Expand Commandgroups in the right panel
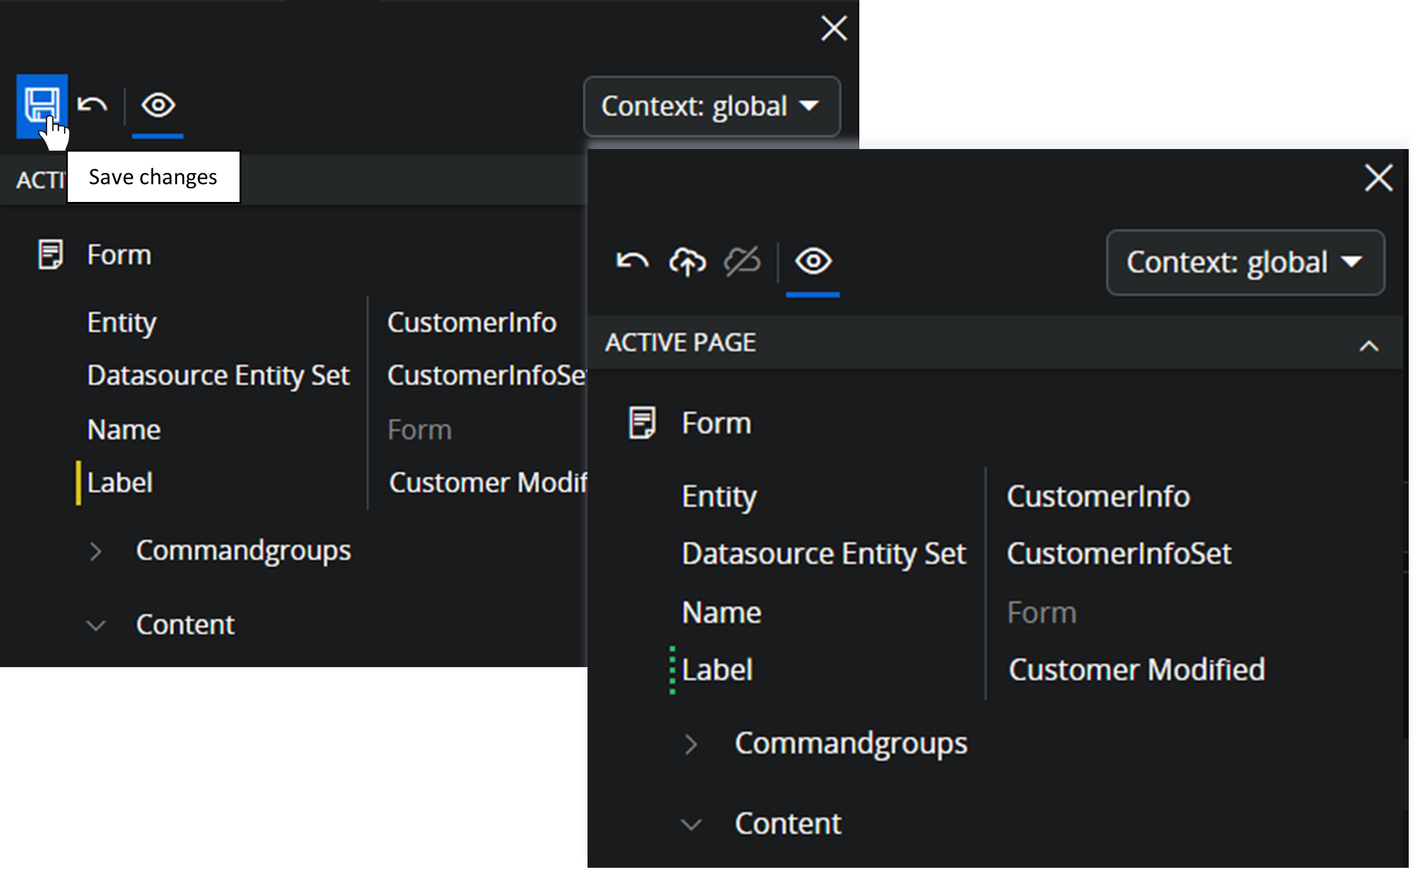 (691, 744)
